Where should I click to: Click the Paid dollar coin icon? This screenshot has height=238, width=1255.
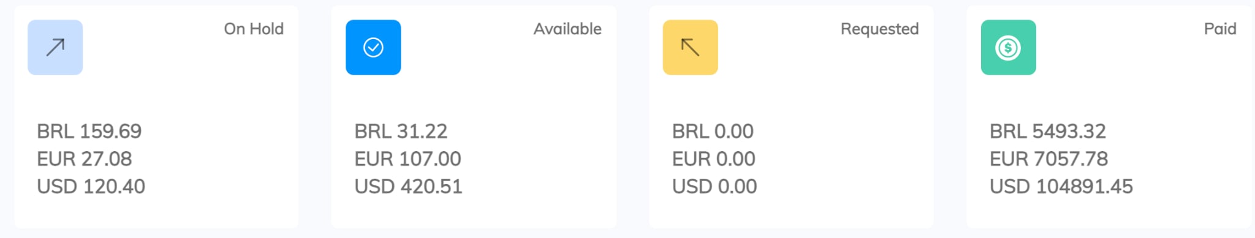1009,47
